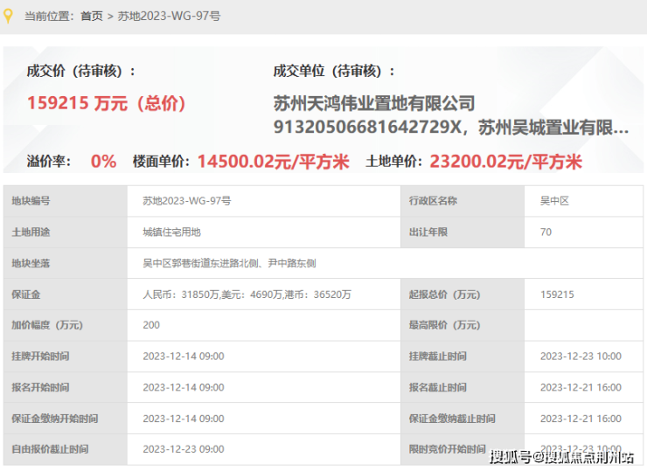Click the 自由报价截止时间 value 2023-12-23 09:00
Viewport: 647px width, 471px height.
[184, 449]
